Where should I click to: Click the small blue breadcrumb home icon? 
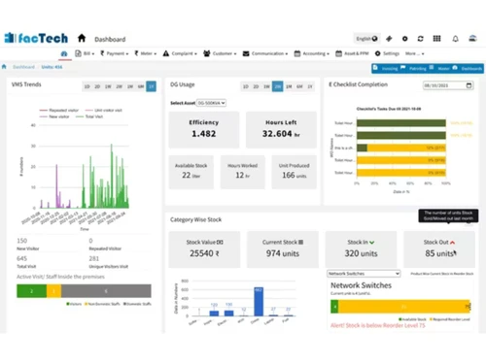4,67
